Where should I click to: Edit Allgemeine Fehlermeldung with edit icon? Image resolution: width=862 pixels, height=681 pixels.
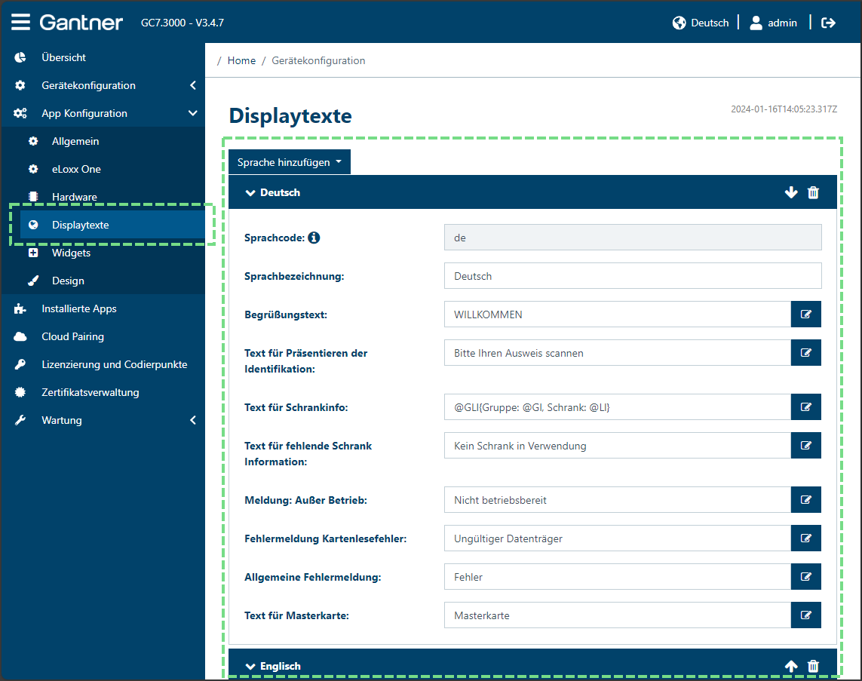(x=806, y=577)
